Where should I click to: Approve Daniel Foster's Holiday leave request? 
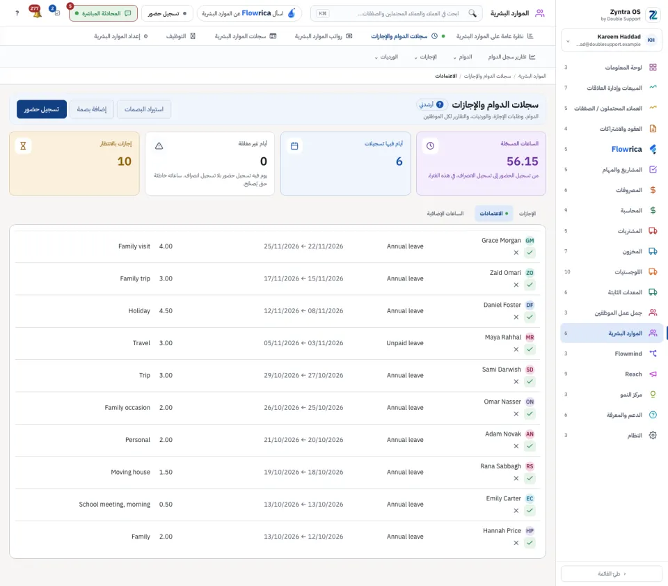coord(530,317)
